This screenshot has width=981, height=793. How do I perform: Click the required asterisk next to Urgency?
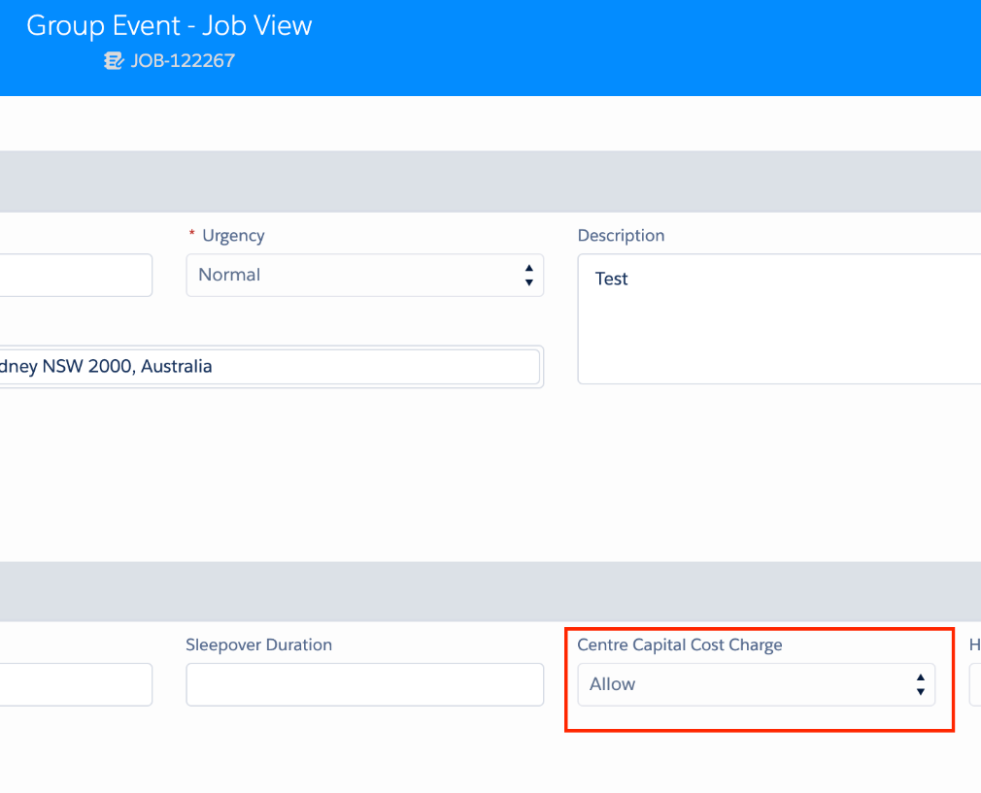click(x=192, y=236)
